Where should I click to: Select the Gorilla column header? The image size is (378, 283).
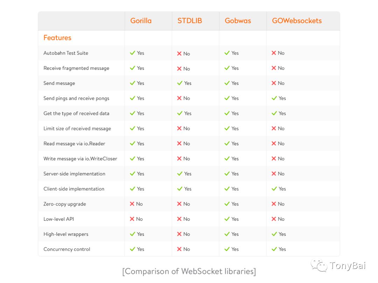pyautogui.click(x=141, y=21)
